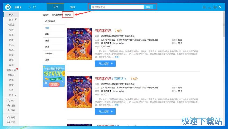Filter results by 其他

point(54,60)
